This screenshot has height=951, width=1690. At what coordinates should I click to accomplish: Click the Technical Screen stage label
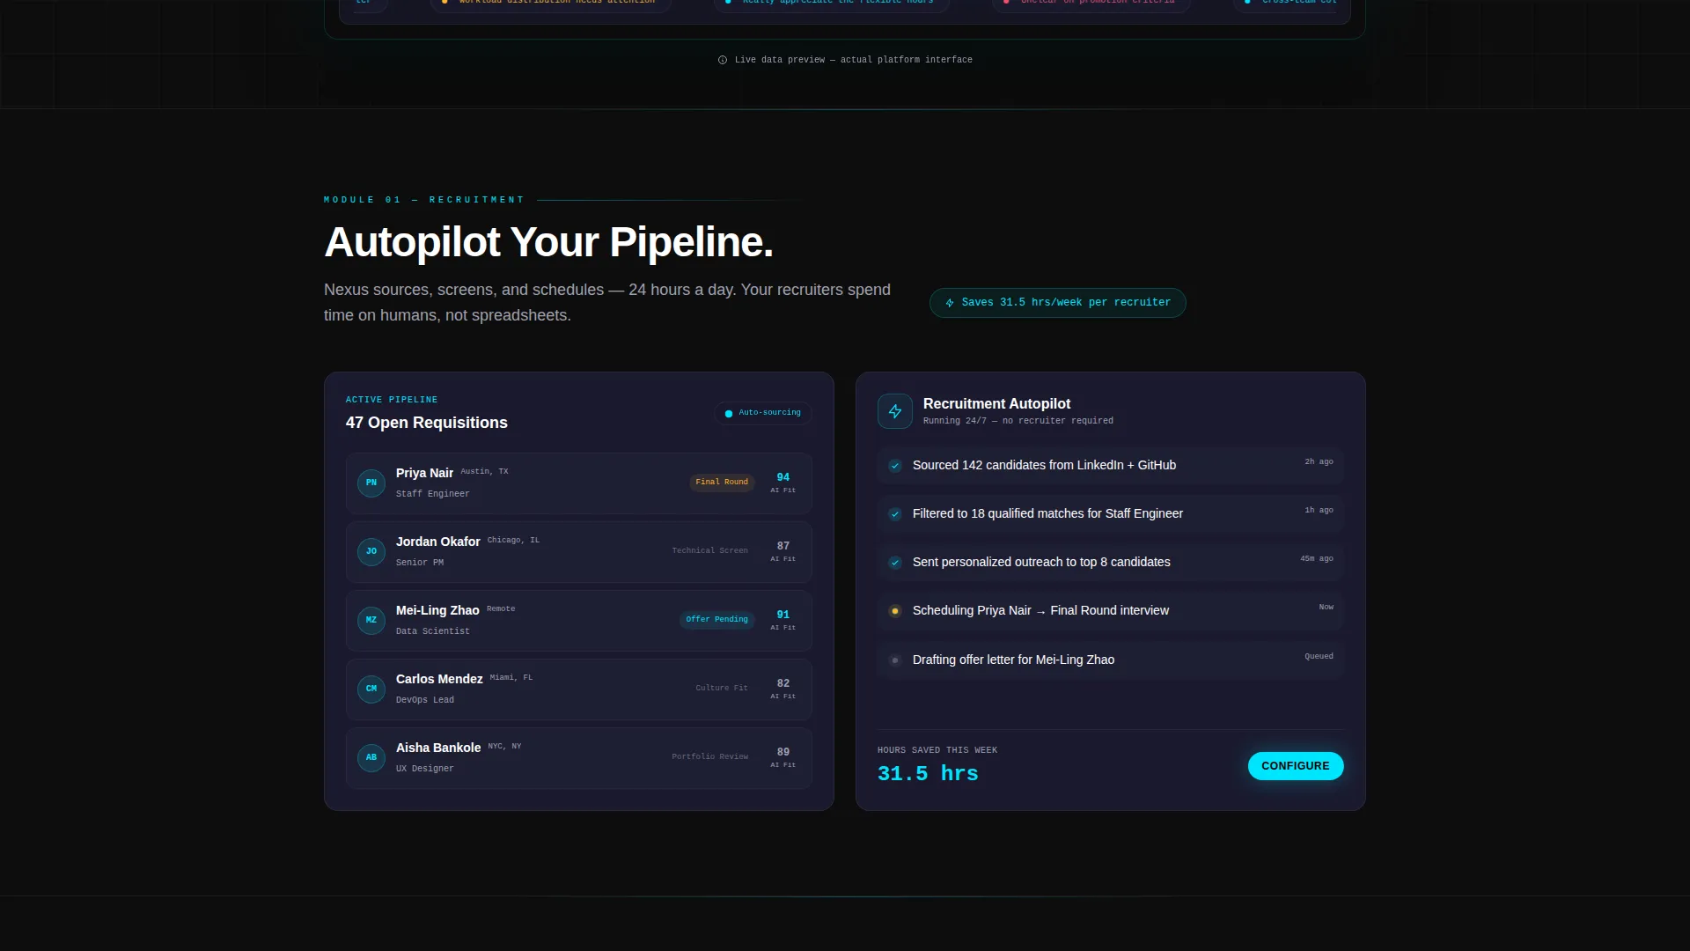pyautogui.click(x=710, y=551)
